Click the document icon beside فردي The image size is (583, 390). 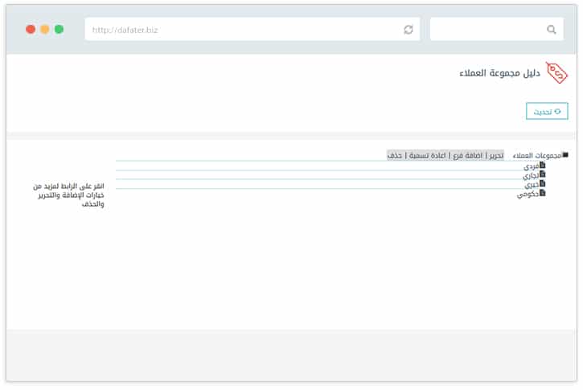pyautogui.click(x=543, y=165)
